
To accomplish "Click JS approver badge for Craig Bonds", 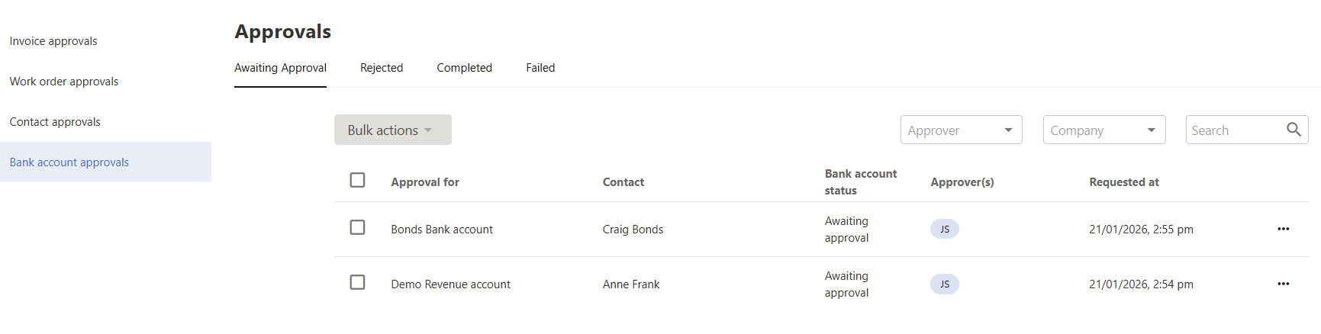I will coord(944,229).
